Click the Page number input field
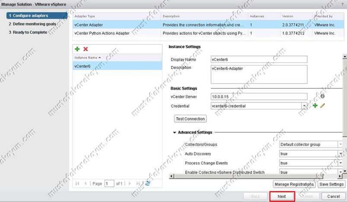The width and height of the screenshot is (347, 202). (109, 183)
